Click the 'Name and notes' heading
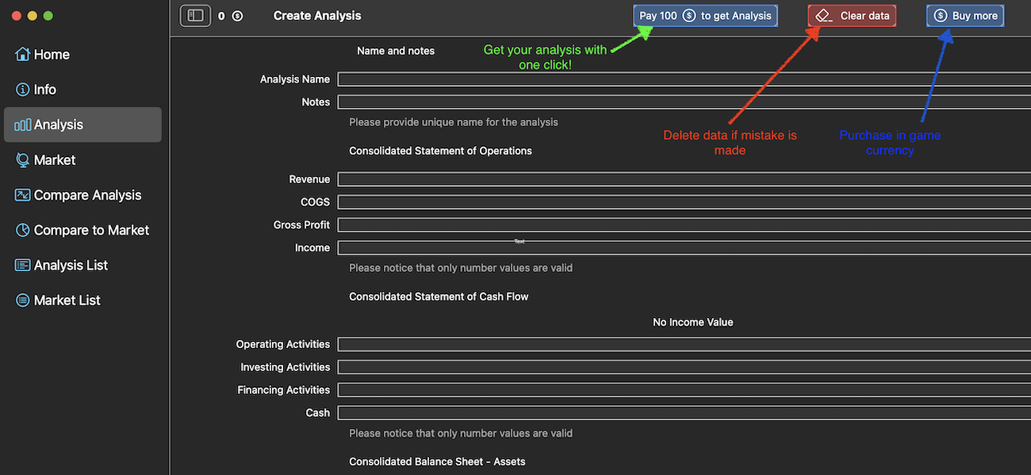Image resolution: width=1031 pixels, height=475 pixels. (x=396, y=51)
